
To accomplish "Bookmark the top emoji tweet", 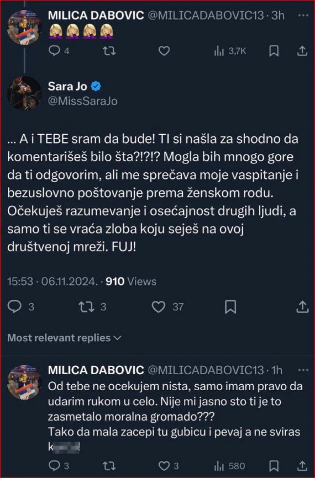I will 274,51.
